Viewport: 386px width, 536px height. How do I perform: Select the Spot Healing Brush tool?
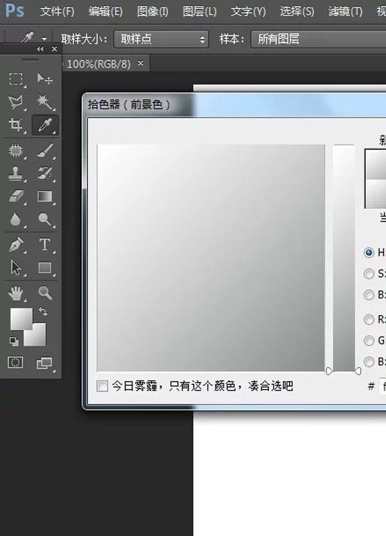click(x=15, y=151)
